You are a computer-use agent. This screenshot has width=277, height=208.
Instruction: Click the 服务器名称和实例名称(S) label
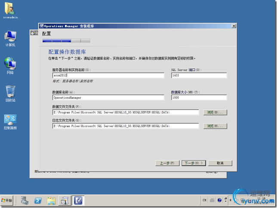(71, 70)
